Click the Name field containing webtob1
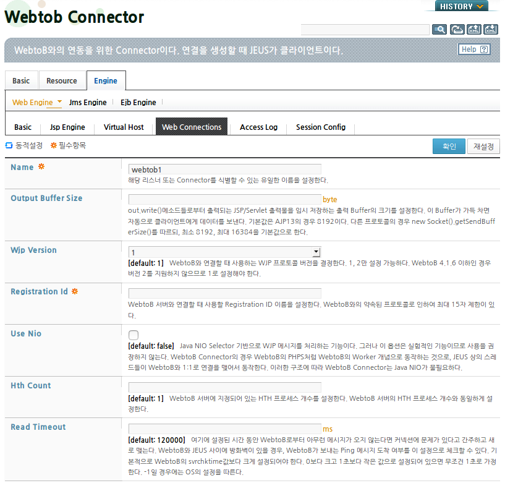The width and height of the screenshot is (505, 483). click(x=225, y=169)
